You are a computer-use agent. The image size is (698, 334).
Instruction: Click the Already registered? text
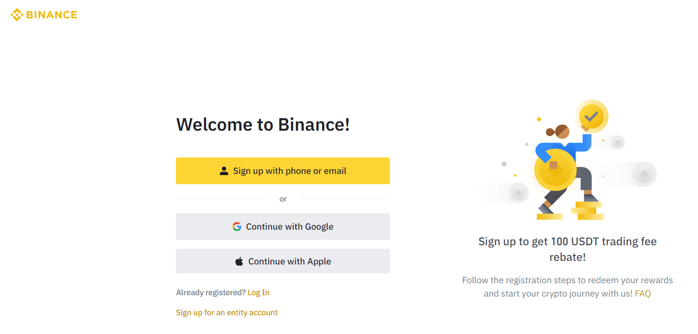211,293
